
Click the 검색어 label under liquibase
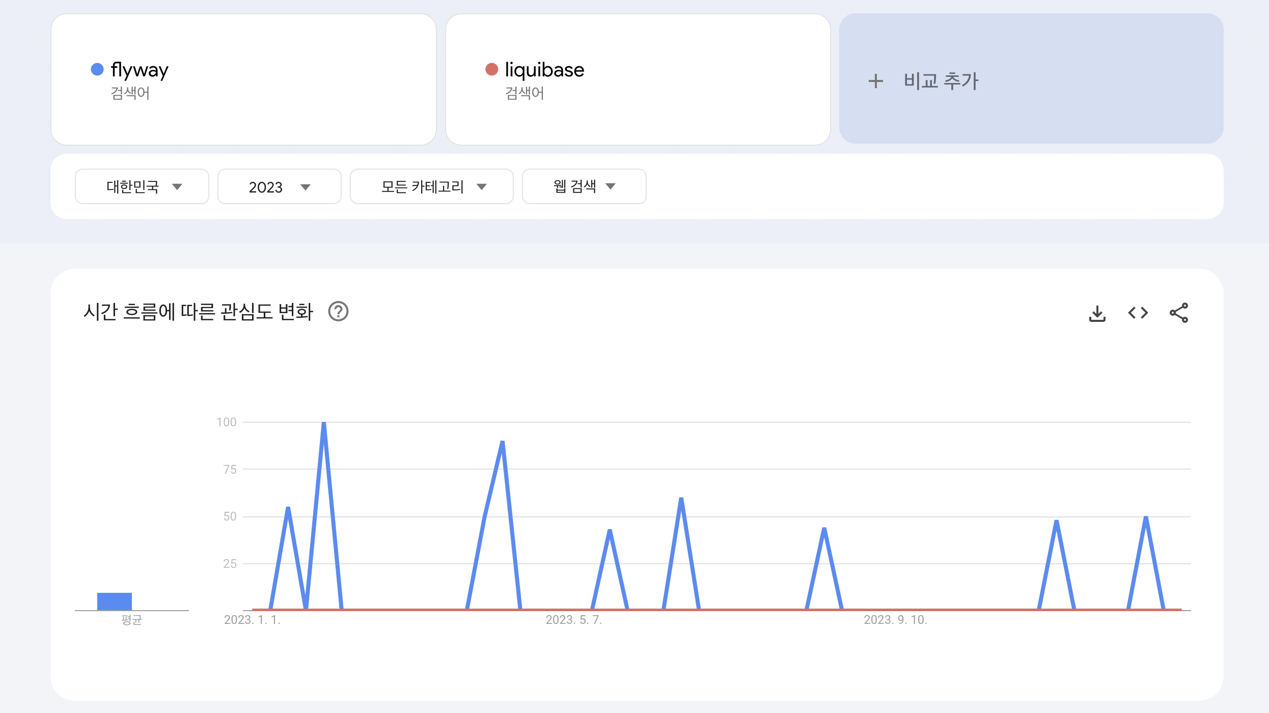pos(525,93)
